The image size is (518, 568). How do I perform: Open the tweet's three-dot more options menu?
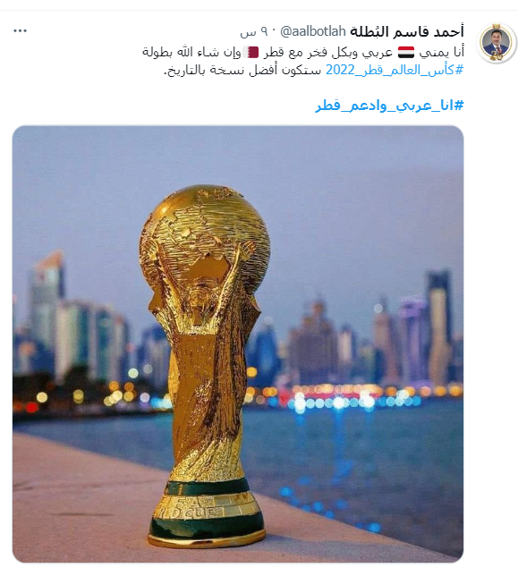point(20,31)
